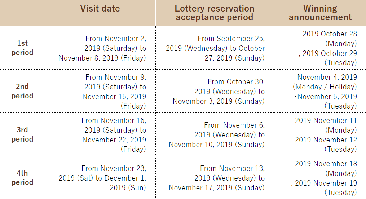This screenshot has height=199, width=366.
Task: Click the September 25 to October 27 lottery cell
Action: pyautogui.click(x=215, y=48)
